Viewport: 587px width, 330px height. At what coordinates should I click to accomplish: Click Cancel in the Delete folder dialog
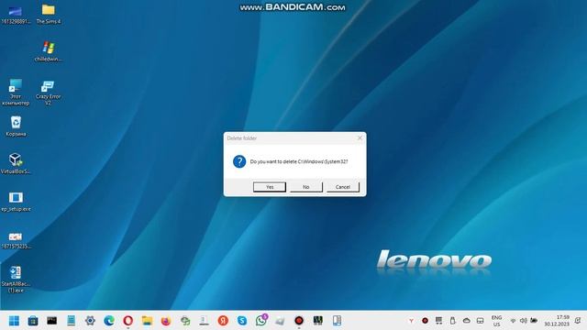click(342, 187)
